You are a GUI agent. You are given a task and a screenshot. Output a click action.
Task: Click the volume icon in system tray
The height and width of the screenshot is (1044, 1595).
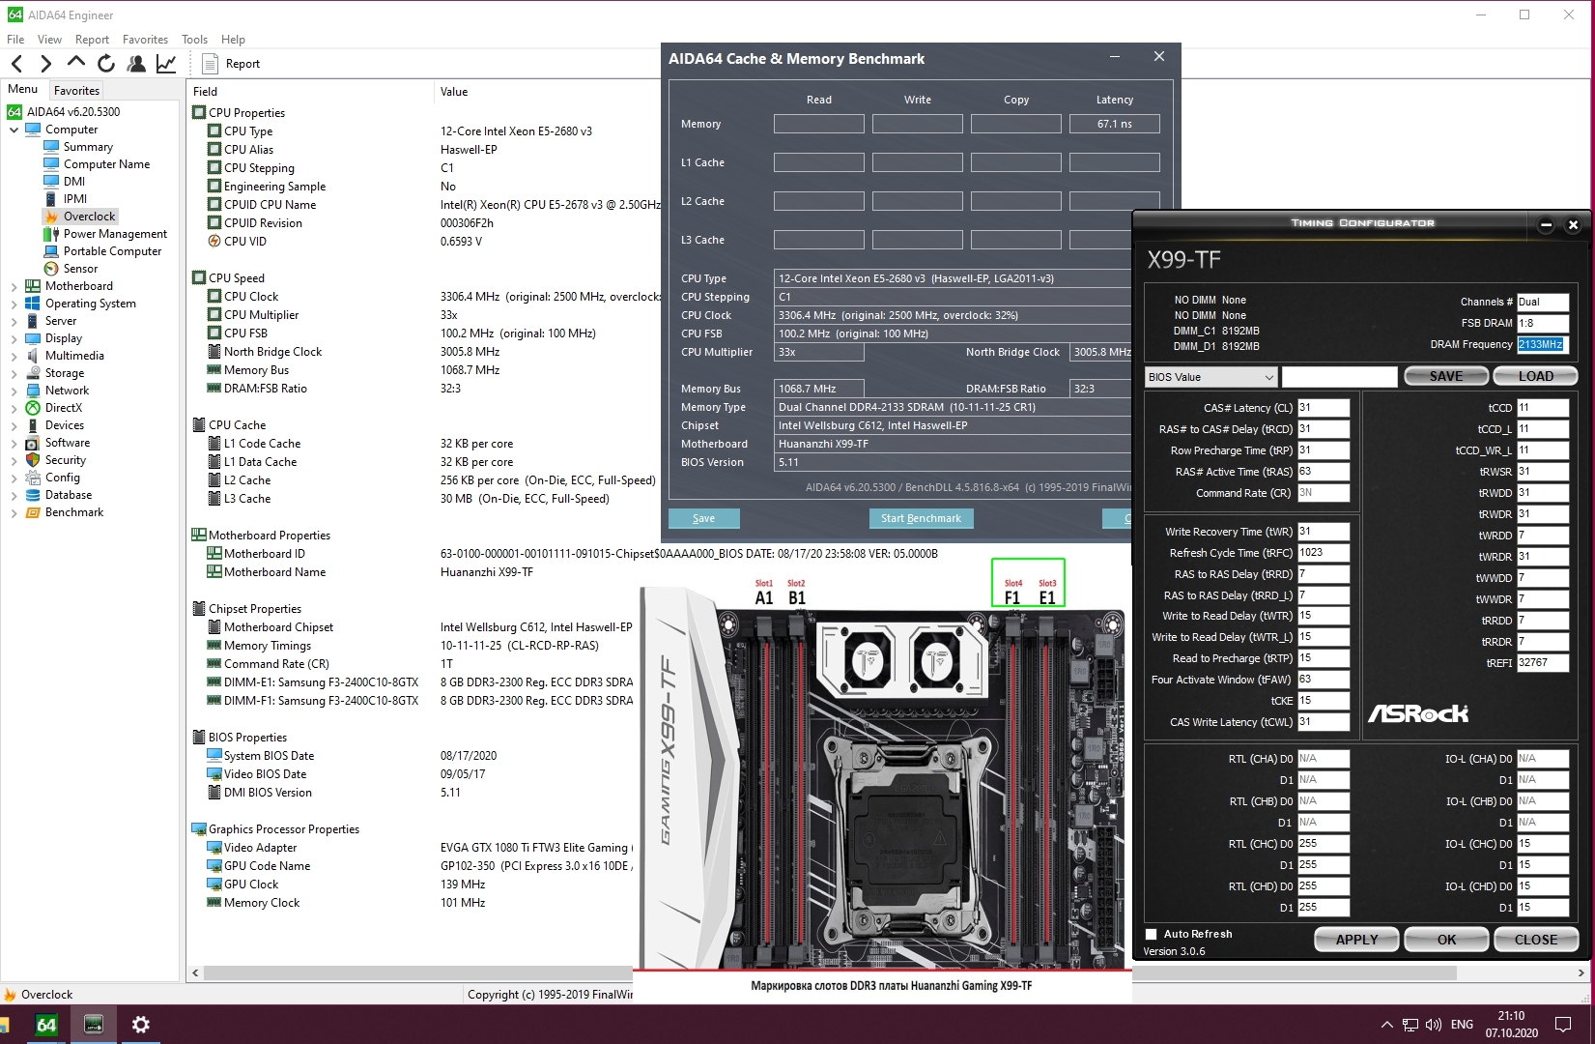coord(1434,1025)
